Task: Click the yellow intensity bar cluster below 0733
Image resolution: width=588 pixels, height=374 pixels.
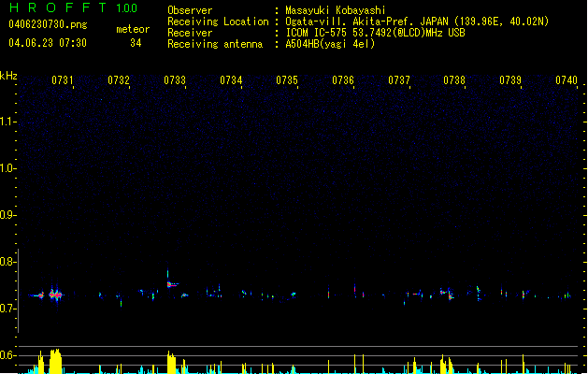Action: (x=171, y=363)
